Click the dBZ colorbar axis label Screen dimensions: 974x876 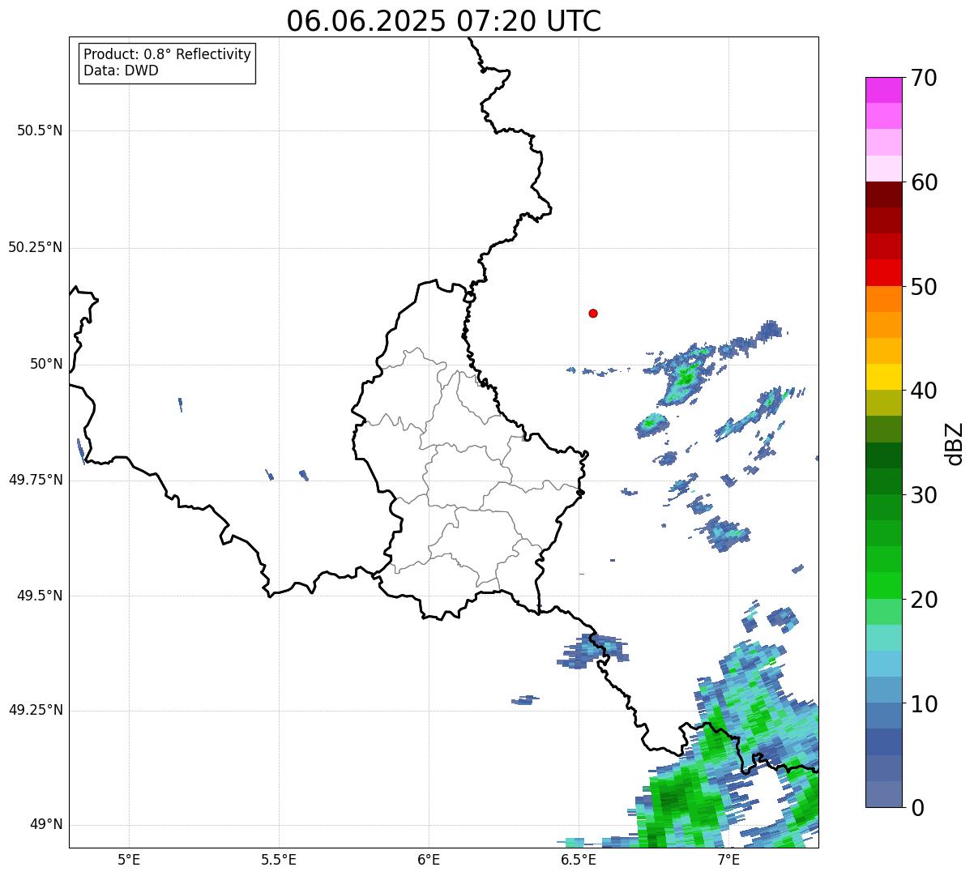click(954, 443)
